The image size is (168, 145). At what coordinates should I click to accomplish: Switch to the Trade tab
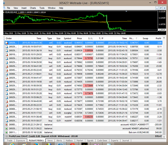click(x=9, y=140)
